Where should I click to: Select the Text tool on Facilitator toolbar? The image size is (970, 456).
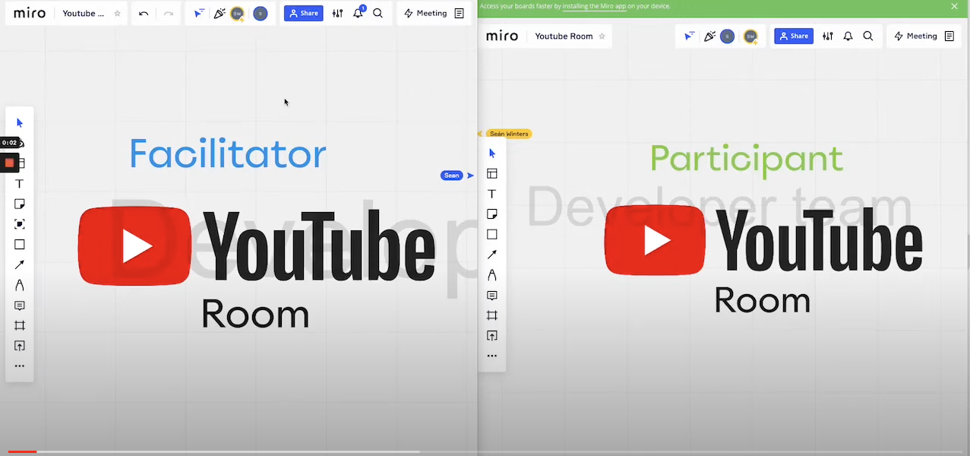[20, 184]
